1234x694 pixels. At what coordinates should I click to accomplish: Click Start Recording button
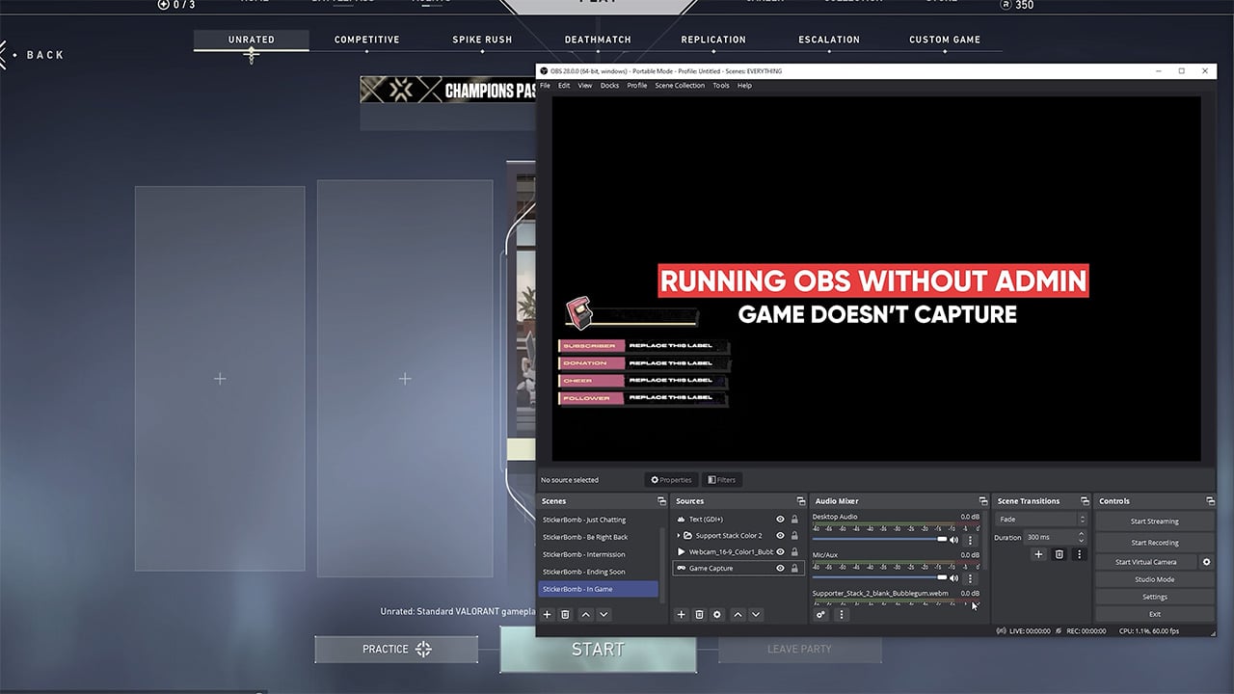1154,543
